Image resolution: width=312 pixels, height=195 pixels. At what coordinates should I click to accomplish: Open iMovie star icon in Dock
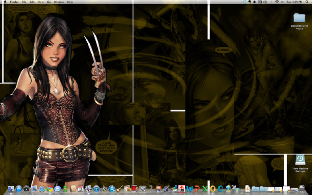(104, 188)
